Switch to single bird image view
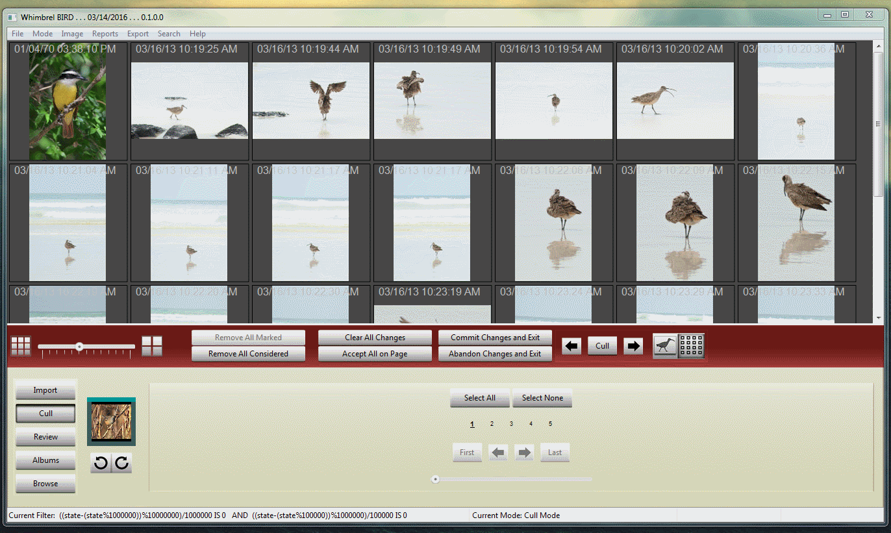891x533 pixels. coord(666,346)
